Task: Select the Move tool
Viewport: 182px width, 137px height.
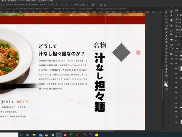Action: pos(166,12)
